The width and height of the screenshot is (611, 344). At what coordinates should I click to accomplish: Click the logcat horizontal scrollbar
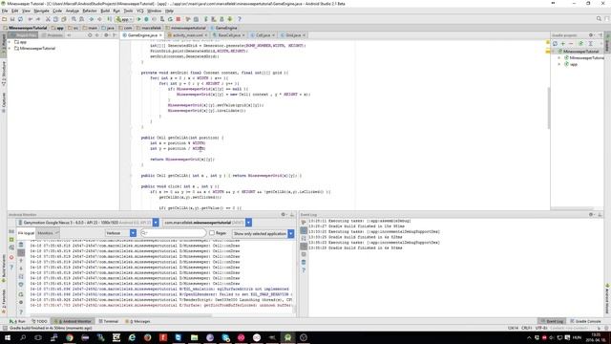coord(121,316)
